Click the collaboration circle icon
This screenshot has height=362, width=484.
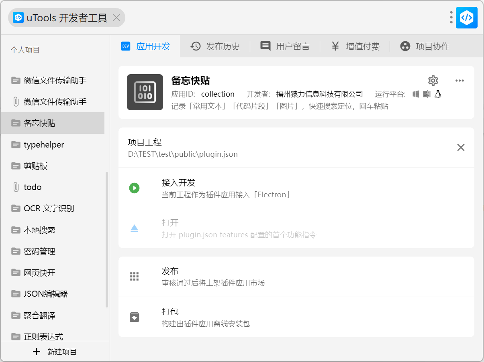tap(405, 47)
